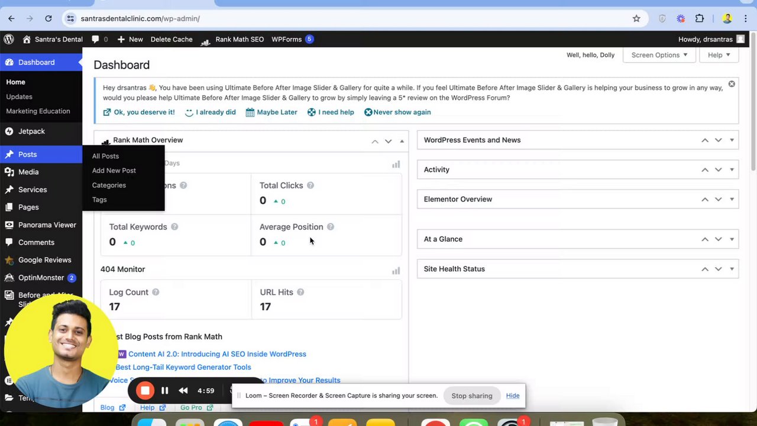Click the New button in the admin bar

pos(130,39)
